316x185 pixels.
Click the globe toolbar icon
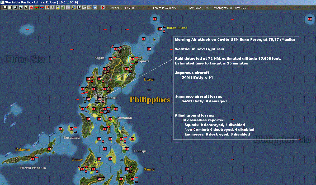pos(74,8)
